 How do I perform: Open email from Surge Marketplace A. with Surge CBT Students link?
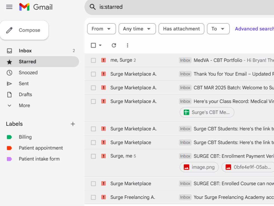179,129
